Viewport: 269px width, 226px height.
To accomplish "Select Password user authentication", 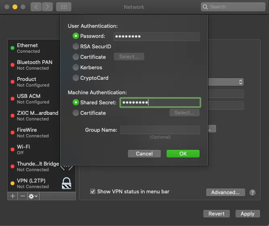I will [76, 36].
